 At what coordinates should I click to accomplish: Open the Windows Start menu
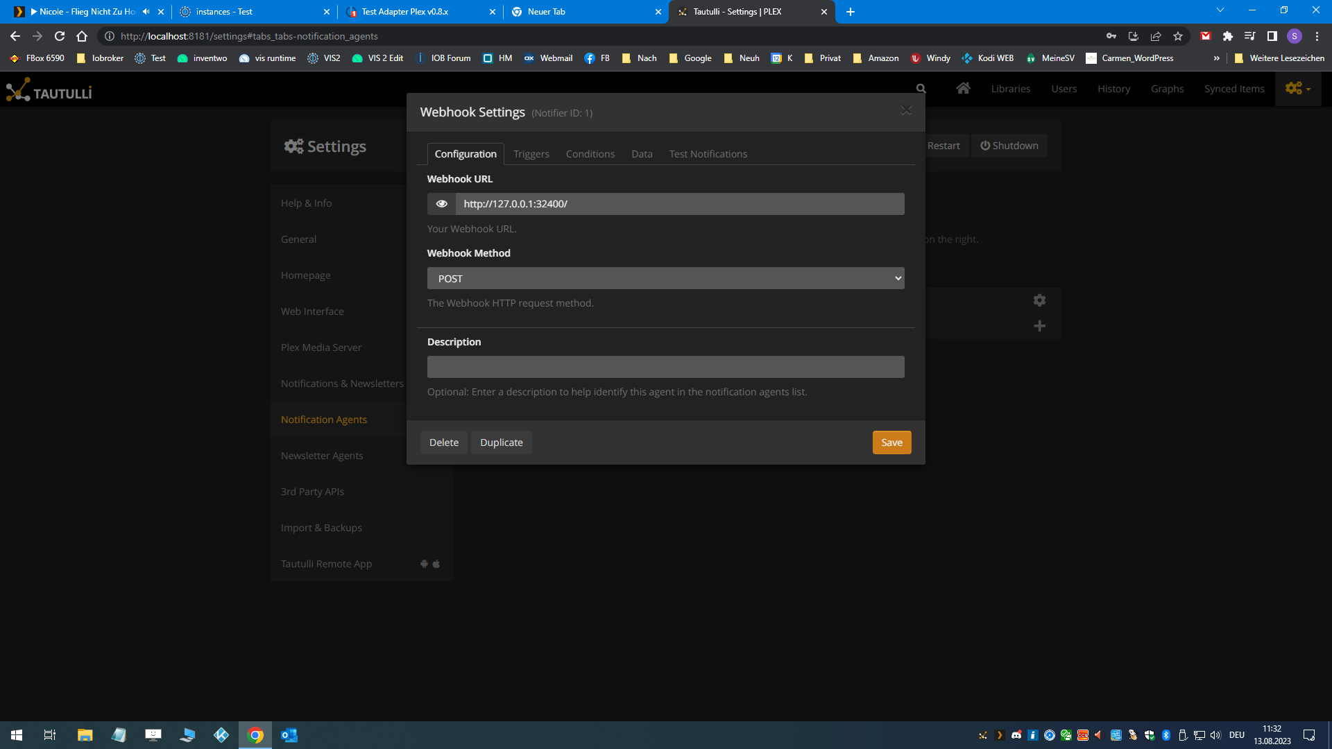tap(17, 735)
